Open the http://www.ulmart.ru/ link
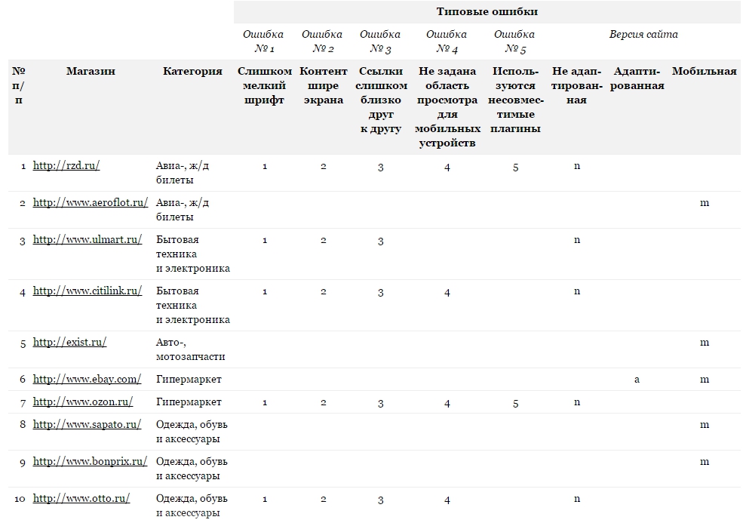 point(86,240)
